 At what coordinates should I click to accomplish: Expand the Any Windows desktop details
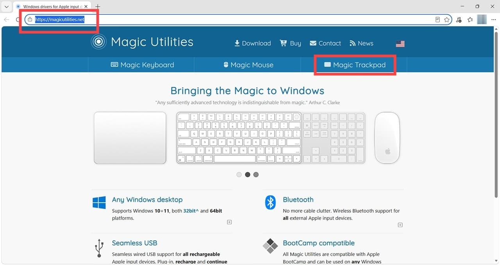[229, 222]
